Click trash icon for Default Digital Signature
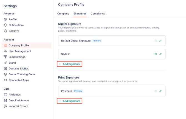This screenshot has height=119, width=186. 156,41
